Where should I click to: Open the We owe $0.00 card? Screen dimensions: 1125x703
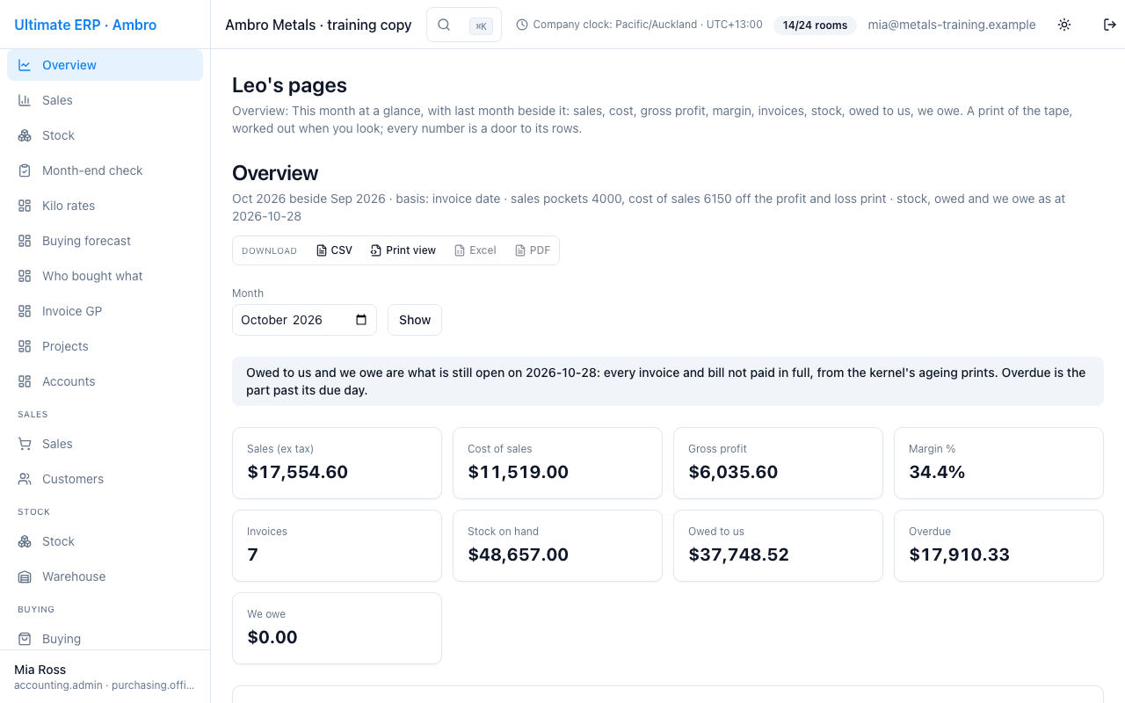click(337, 628)
